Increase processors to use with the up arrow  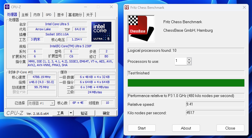pos(189,59)
